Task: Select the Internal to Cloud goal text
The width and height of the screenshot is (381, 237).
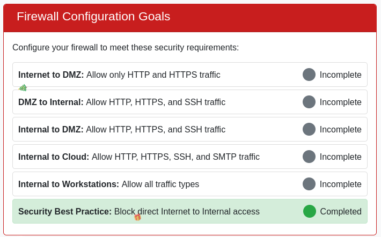Action: click(139, 157)
